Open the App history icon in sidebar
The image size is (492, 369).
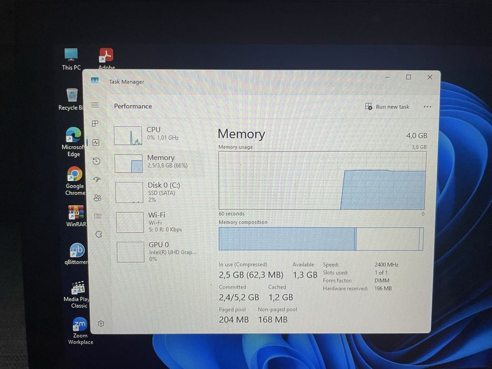click(x=97, y=161)
